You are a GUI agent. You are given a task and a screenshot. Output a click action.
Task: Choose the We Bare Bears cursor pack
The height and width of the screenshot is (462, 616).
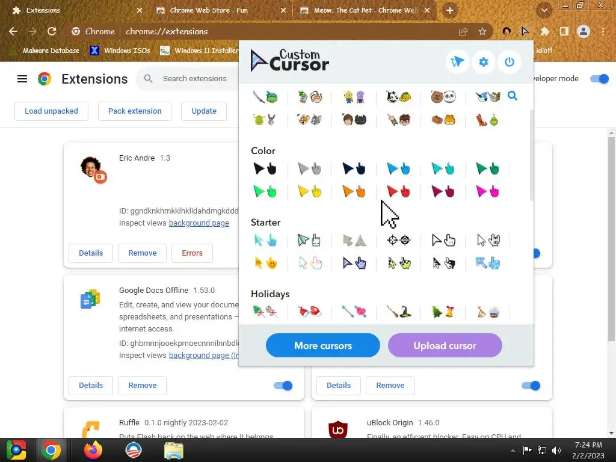tap(443, 97)
